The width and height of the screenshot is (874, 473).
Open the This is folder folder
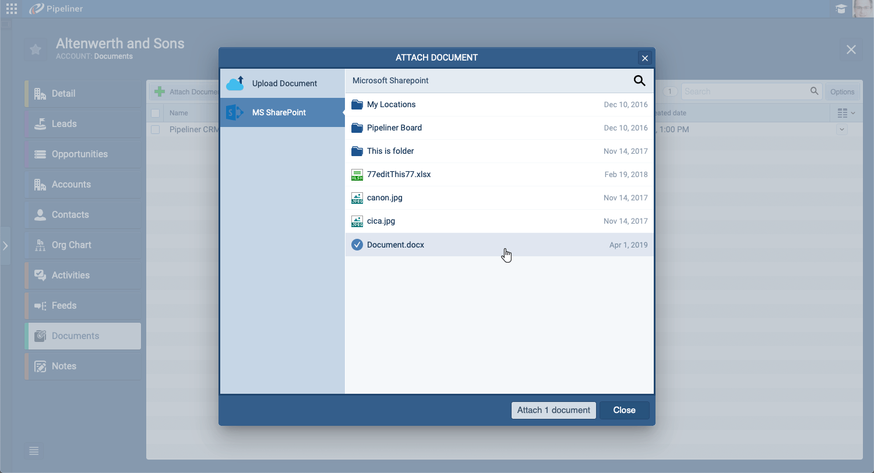click(x=390, y=151)
